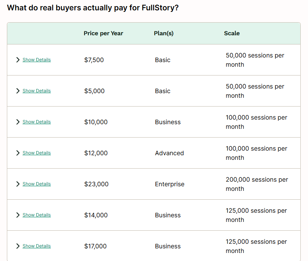The width and height of the screenshot is (308, 261).
Task: Open Show Details for the Enterprise plan
Action: tap(36, 184)
